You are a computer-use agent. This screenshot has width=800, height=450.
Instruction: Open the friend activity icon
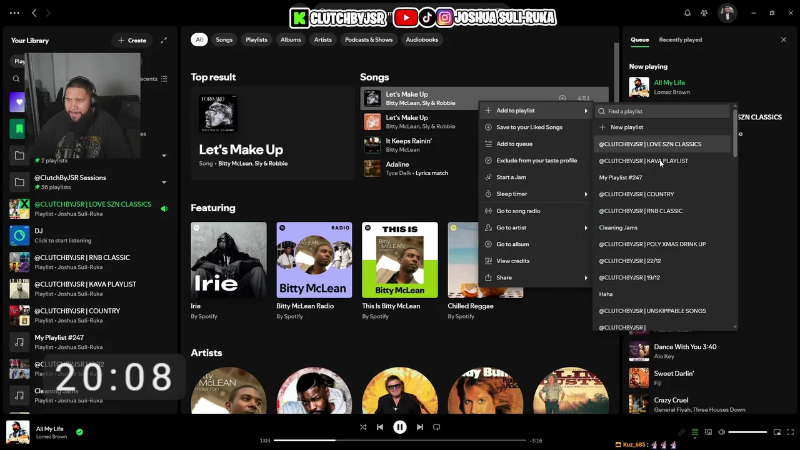point(704,12)
